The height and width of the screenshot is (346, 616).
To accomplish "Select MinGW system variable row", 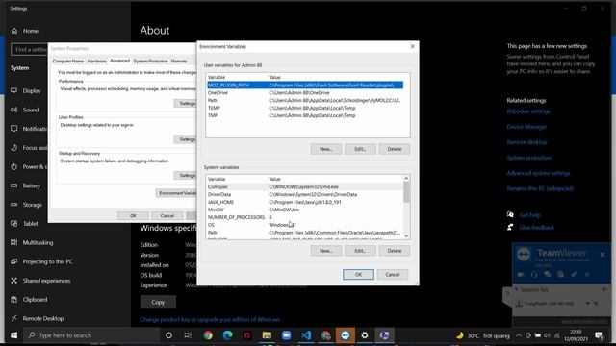I will [x=305, y=210].
